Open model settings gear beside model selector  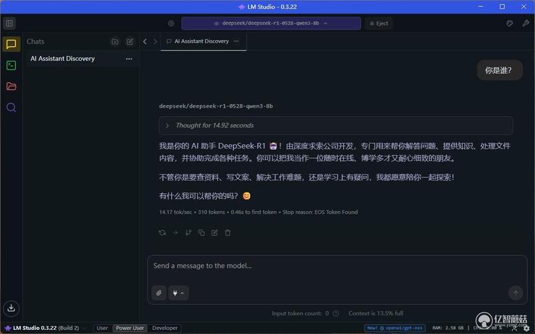pos(171,23)
